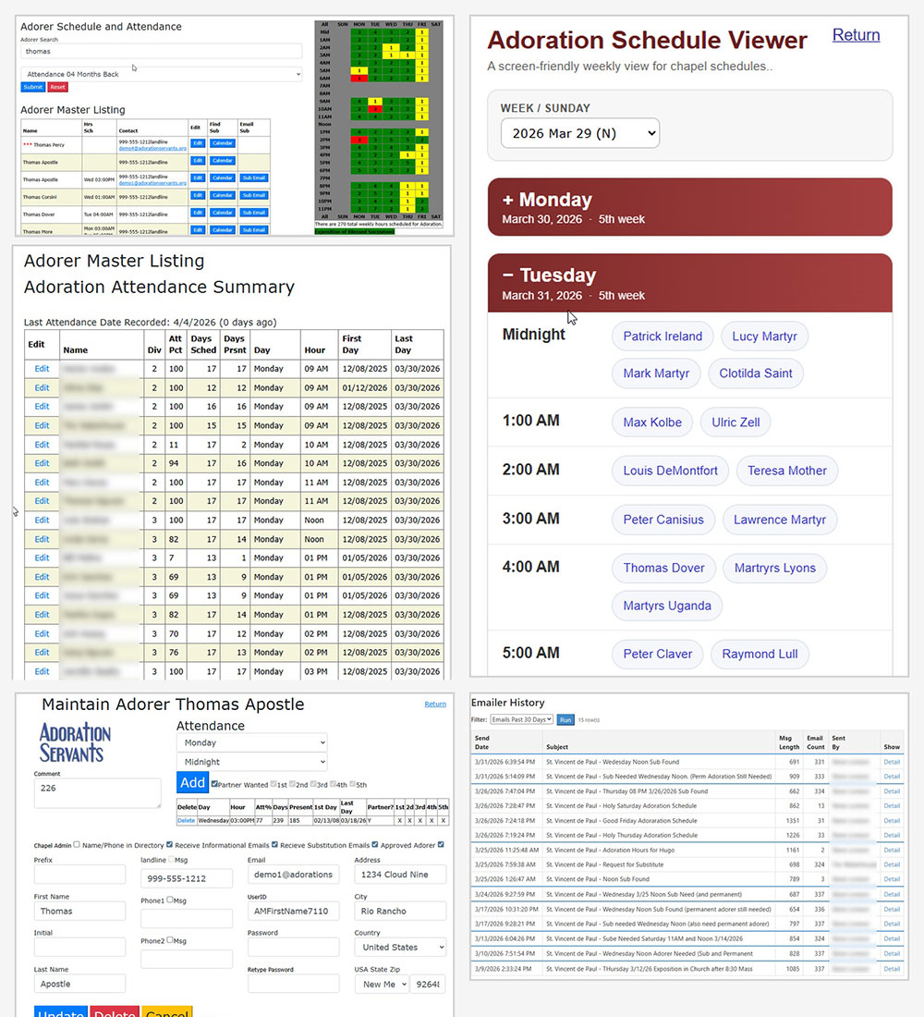Toggle the Partner Wanted checkbox
Viewport: 924px width, 1017px height.
pos(215,784)
